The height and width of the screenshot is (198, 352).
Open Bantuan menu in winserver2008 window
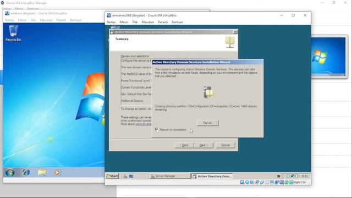coord(177,22)
